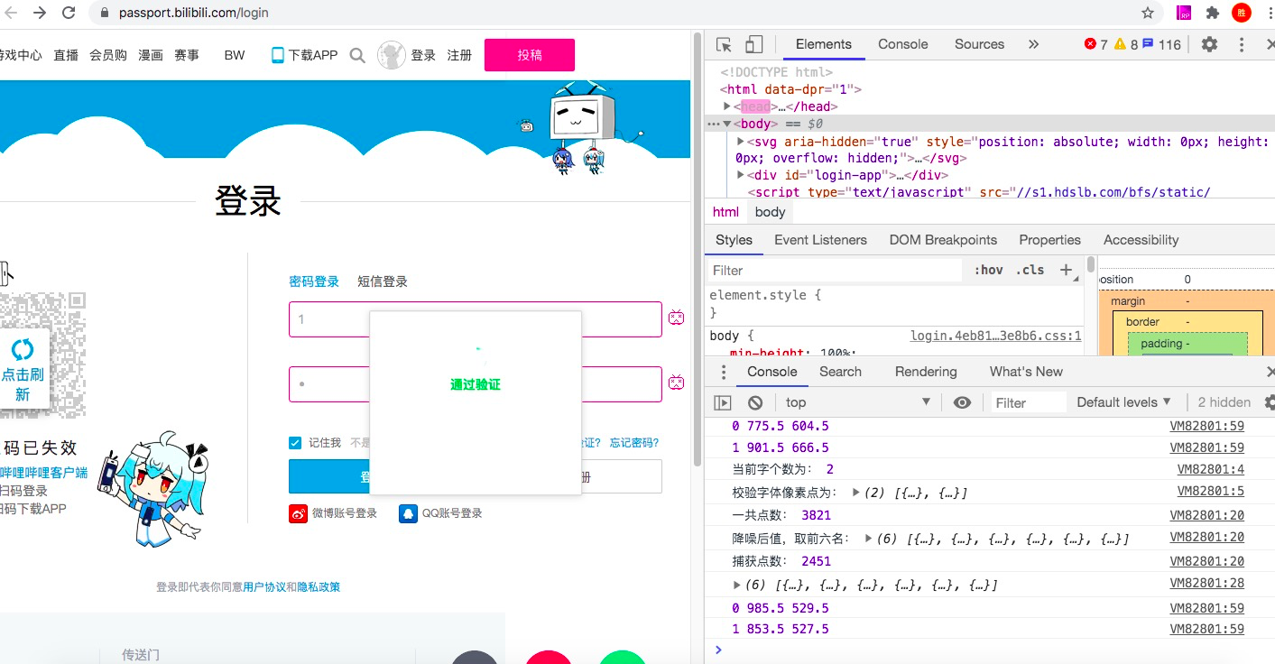This screenshot has width=1275, height=664.
Task: Open the Event Listeners tab
Action: (820, 240)
